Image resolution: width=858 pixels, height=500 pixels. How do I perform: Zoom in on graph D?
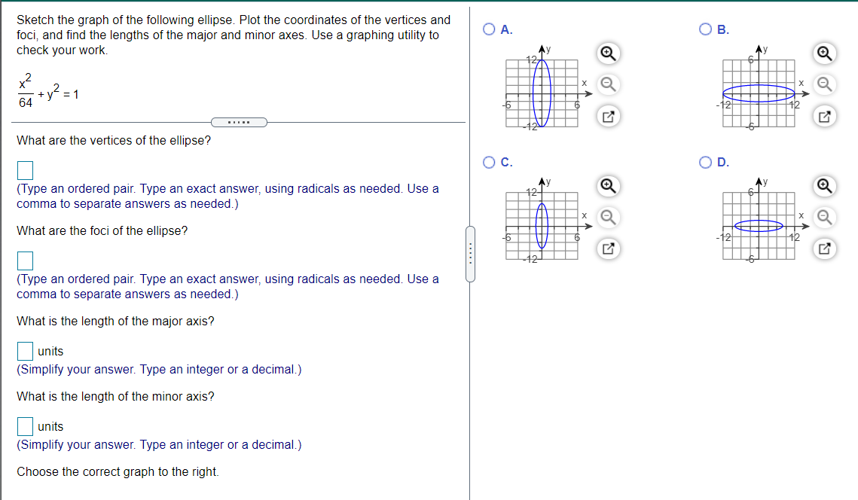coord(824,186)
